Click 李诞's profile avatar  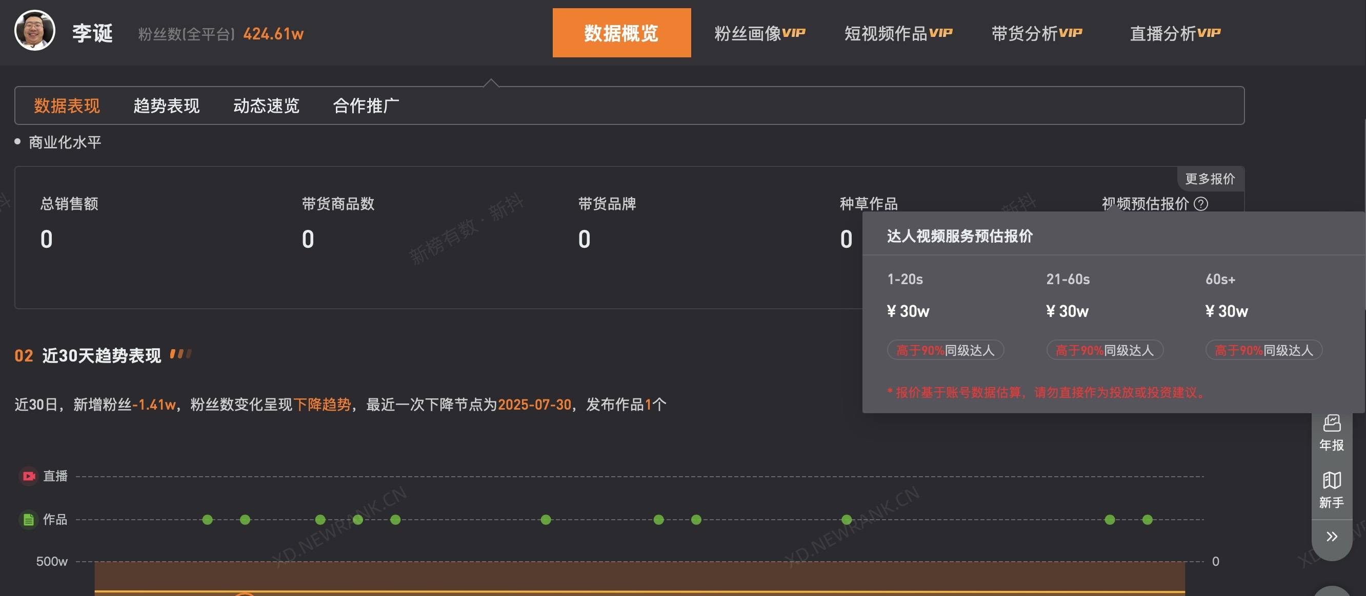[x=34, y=30]
